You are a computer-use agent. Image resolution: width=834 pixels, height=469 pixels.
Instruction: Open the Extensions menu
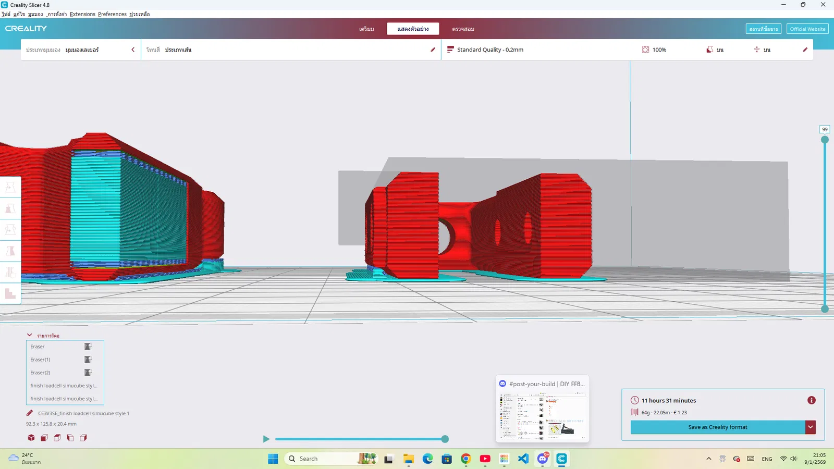pyautogui.click(x=82, y=14)
